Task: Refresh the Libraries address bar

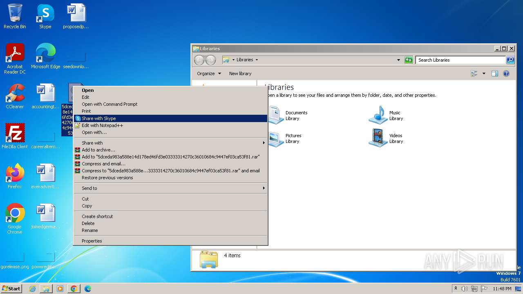Action: (x=409, y=60)
